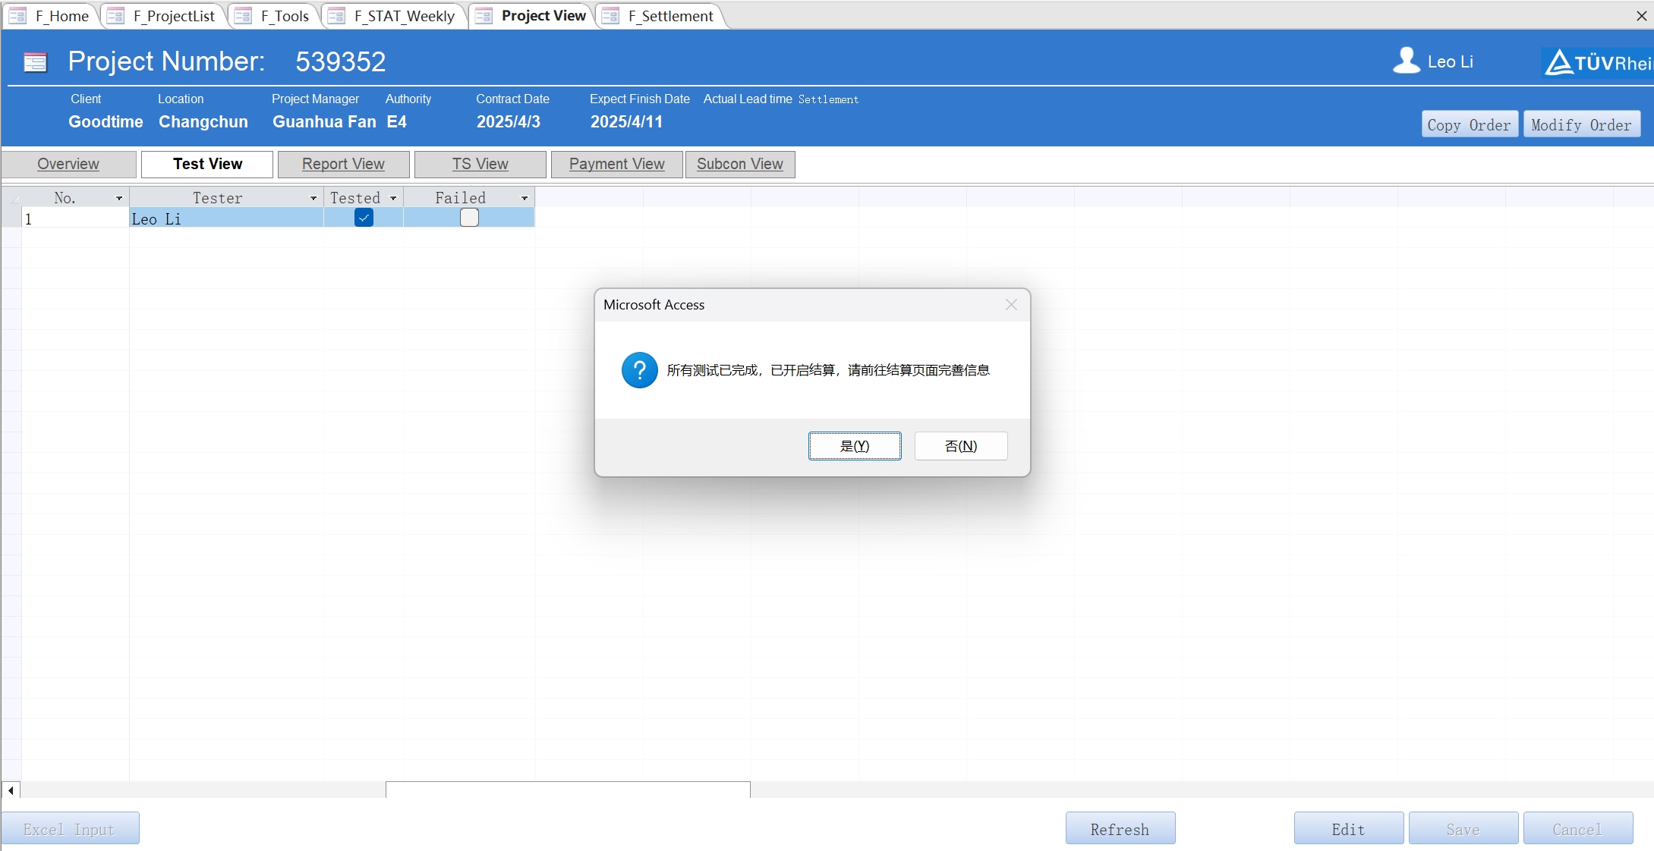Click the 是(Y) button in dialog

(x=855, y=446)
